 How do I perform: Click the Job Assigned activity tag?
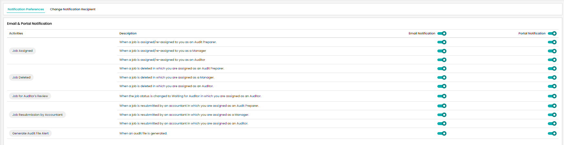(x=23, y=51)
